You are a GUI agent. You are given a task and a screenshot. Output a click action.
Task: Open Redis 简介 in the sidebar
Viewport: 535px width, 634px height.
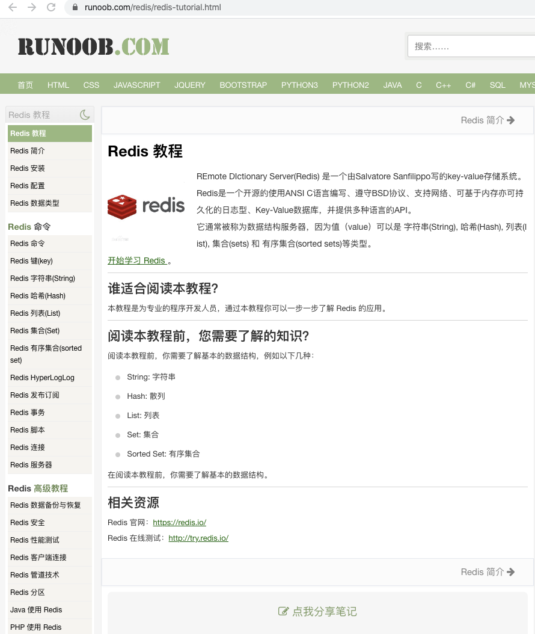(x=50, y=151)
